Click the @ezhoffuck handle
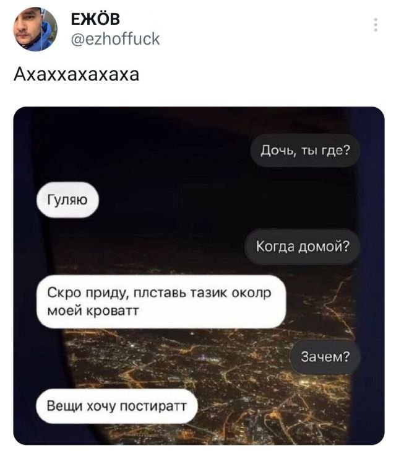This screenshot has width=396, height=453. click(x=115, y=39)
